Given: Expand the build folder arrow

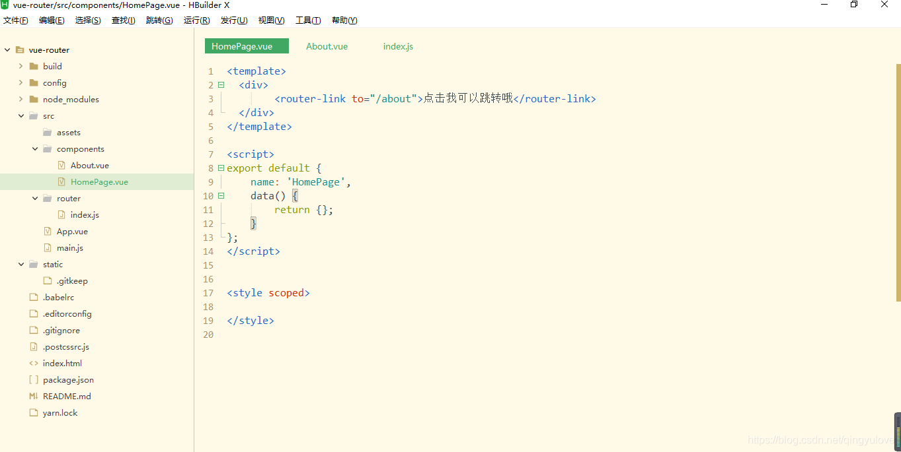Looking at the screenshot, I should click(x=20, y=66).
